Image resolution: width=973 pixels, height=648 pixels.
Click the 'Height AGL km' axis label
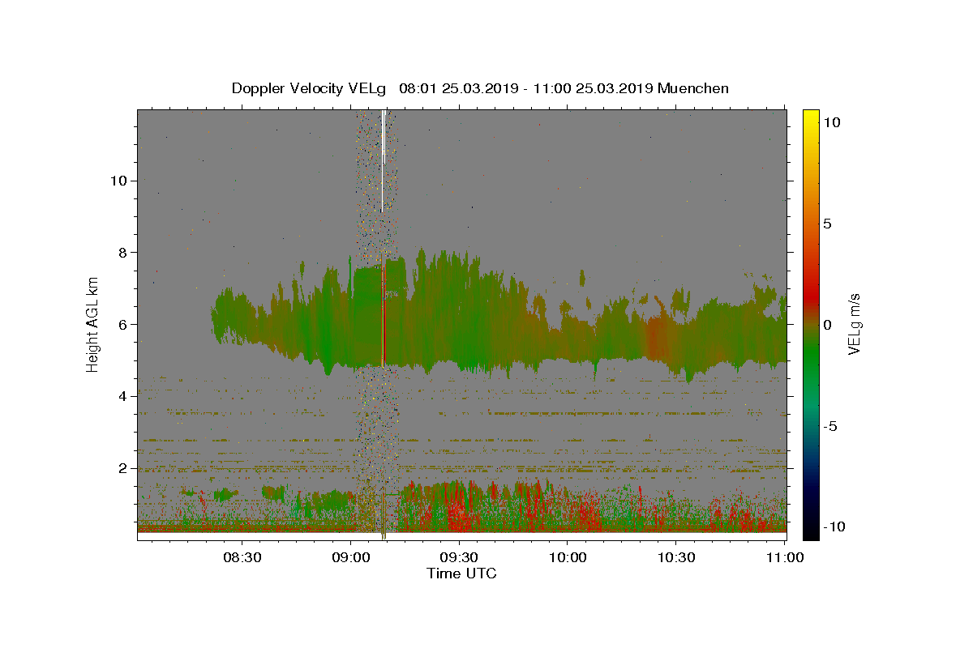93,324
